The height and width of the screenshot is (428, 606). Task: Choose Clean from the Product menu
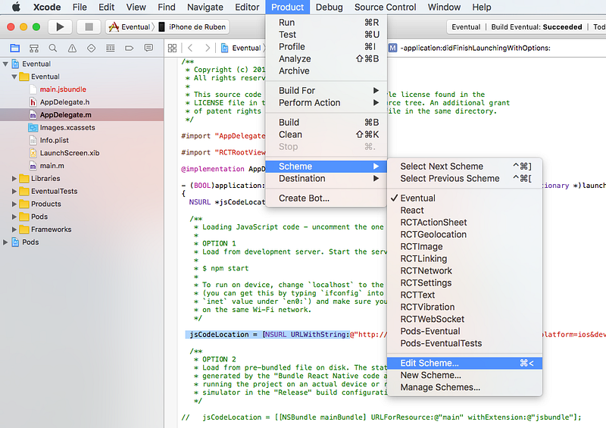coord(326,135)
